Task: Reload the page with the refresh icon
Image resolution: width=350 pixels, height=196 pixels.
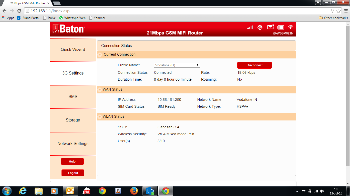Action: (x=19, y=11)
